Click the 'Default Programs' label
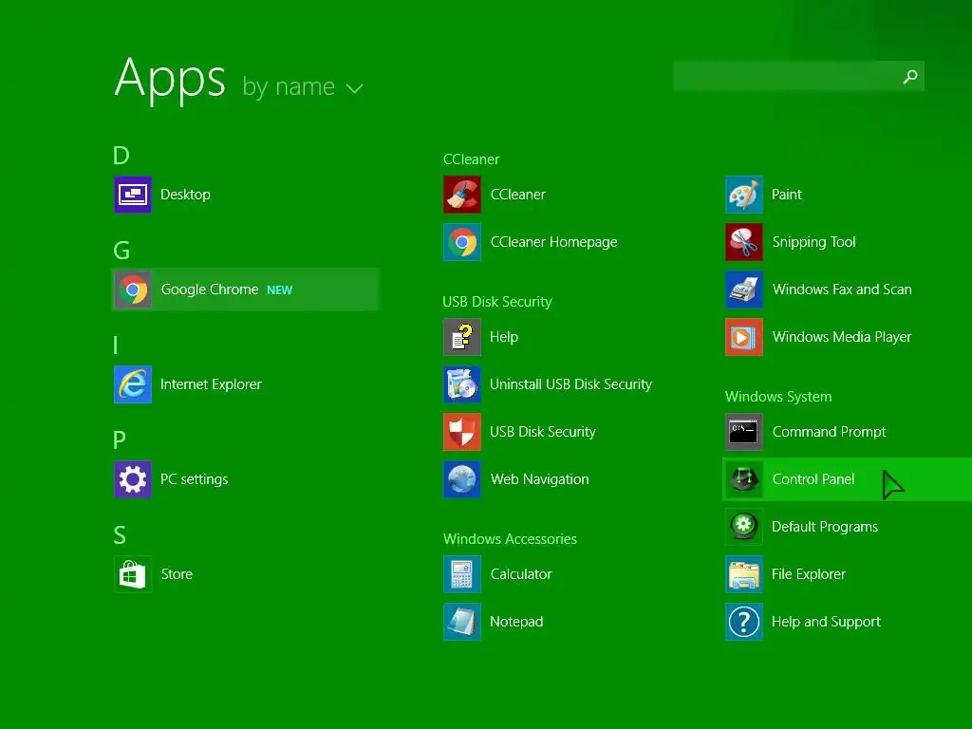This screenshot has height=729, width=972. tap(825, 526)
